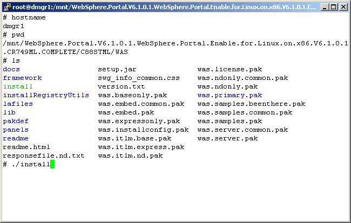351x223 pixels.
Task: Click the was.license.pak file name
Action: pyautogui.click(x=230, y=69)
